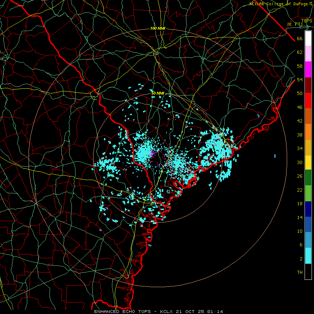Click the navy blue legend swatch

coord(308,209)
